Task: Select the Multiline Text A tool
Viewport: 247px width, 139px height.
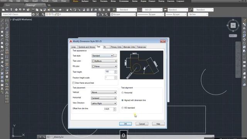Action: pos(2,89)
